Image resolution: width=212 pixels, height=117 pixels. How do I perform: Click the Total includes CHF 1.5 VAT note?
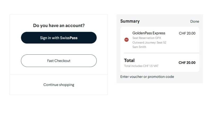(x=141, y=66)
